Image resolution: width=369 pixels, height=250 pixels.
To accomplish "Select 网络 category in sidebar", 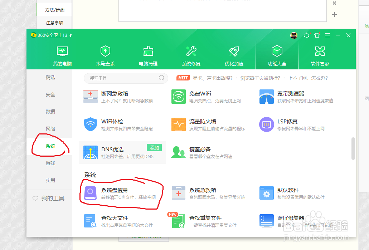I will [x=50, y=129].
